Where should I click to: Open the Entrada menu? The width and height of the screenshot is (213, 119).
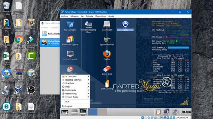[90, 16]
